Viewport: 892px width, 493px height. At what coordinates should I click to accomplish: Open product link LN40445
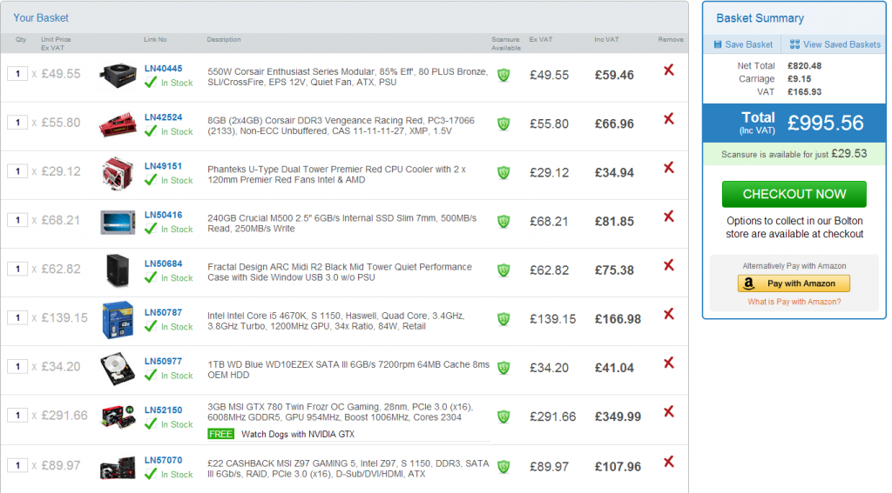coord(163,69)
